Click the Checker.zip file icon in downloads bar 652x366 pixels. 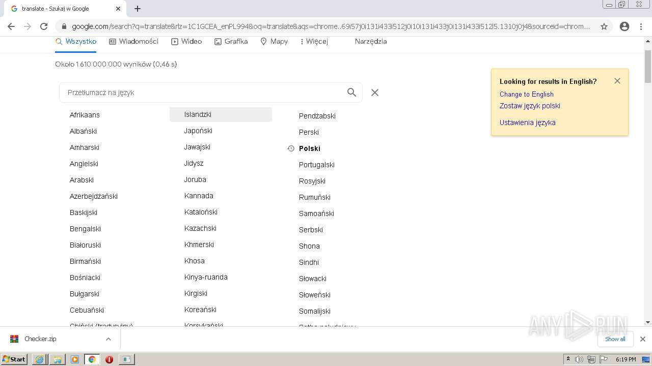(14, 339)
